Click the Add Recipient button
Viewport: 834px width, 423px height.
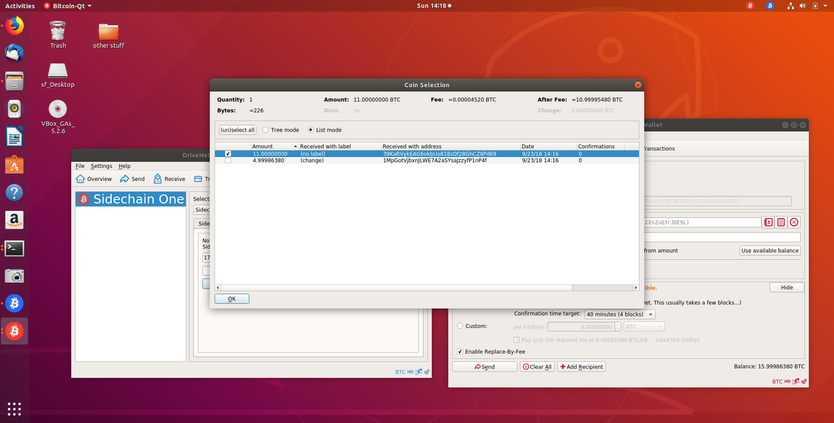pos(582,367)
